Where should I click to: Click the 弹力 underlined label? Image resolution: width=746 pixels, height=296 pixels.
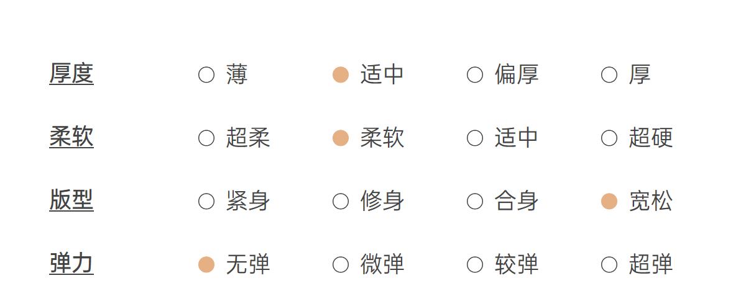click(x=71, y=264)
